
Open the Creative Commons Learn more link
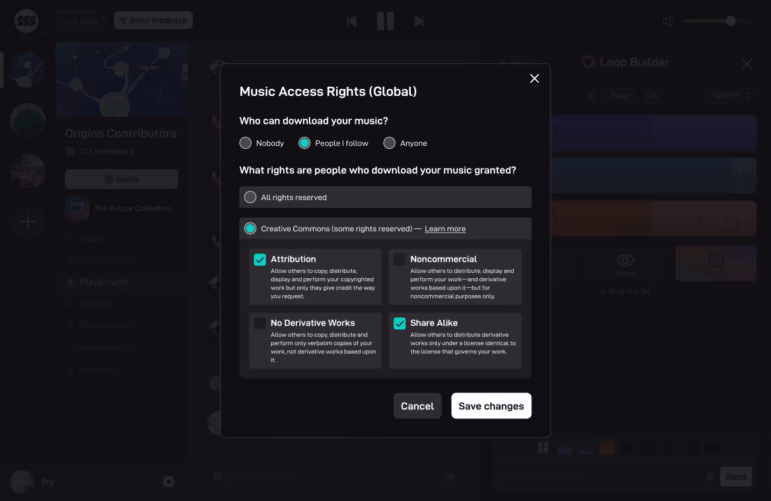(x=445, y=229)
